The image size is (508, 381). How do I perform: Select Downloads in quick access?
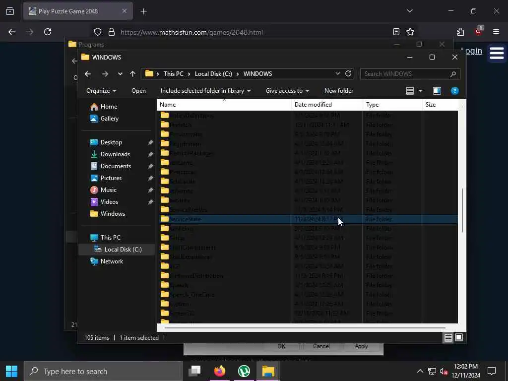click(x=115, y=154)
